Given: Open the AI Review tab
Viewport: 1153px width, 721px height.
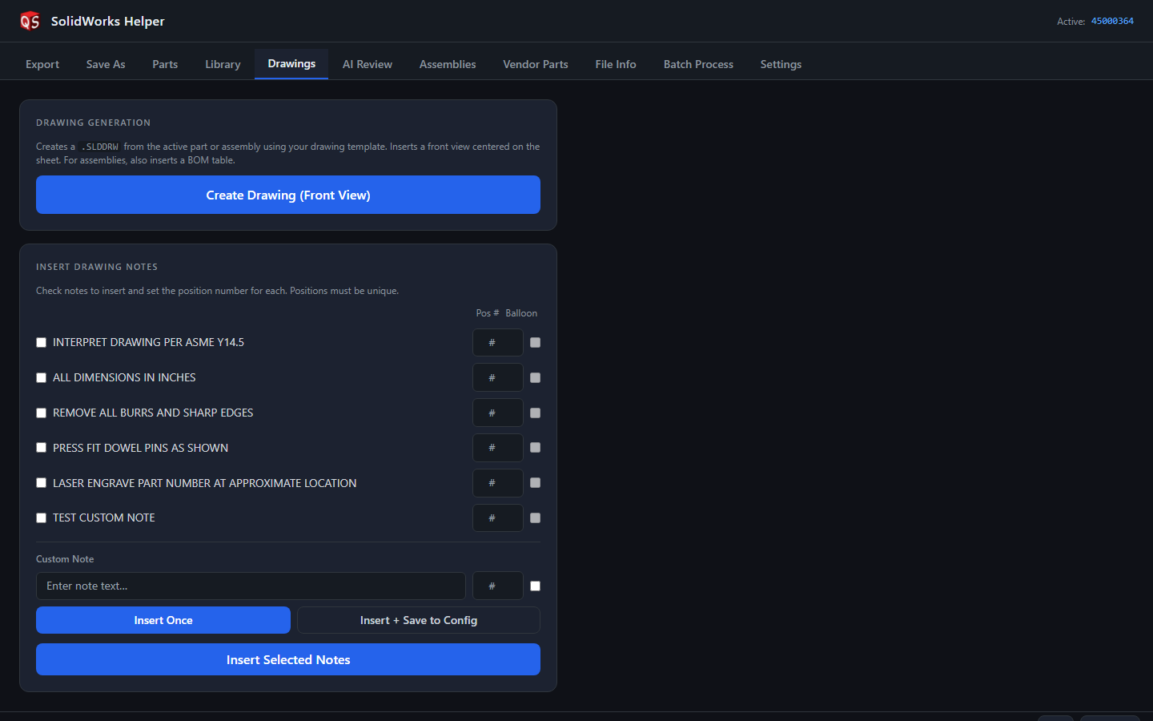Looking at the screenshot, I should click(368, 64).
